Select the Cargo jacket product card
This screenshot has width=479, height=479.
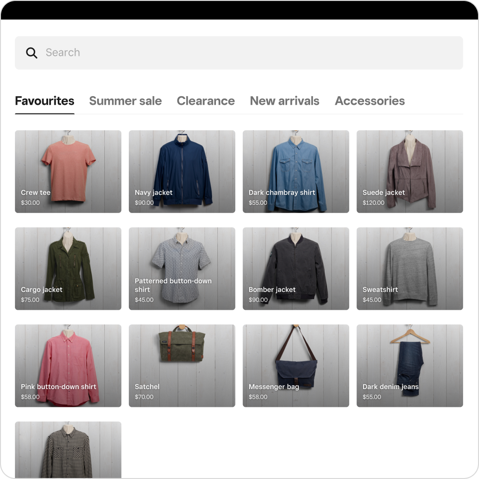pyautogui.click(x=68, y=268)
